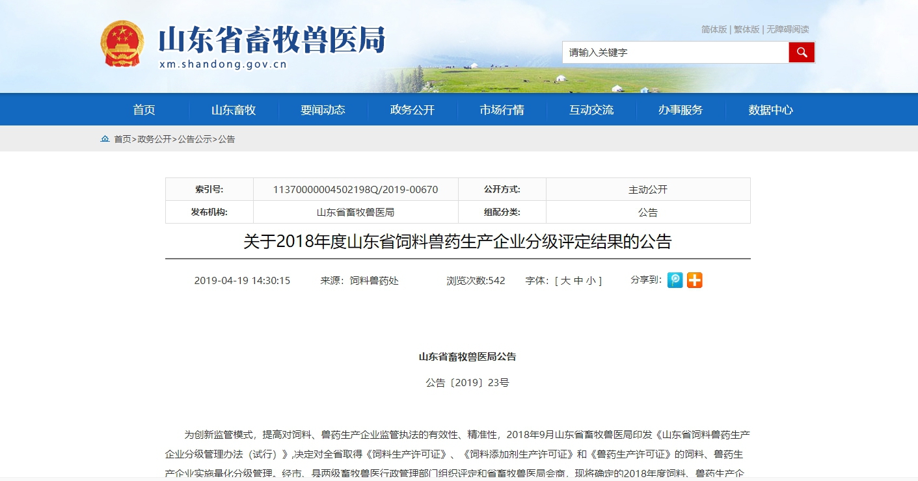Click the orange plus share icon
Image resolution: width=918 pixels, height=481 pixels.
click(x=695, y=280)
